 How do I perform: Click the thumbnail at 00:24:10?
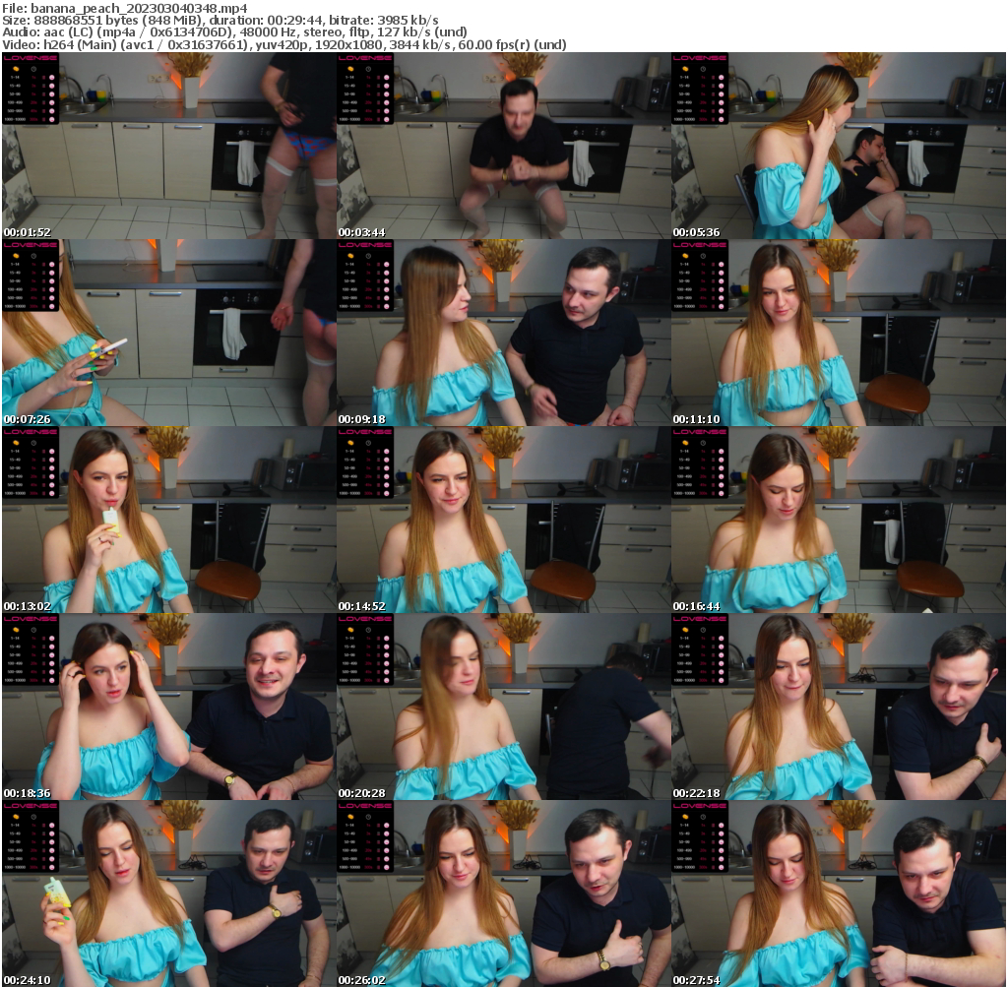pyautogui.click(x=168, y=893)
